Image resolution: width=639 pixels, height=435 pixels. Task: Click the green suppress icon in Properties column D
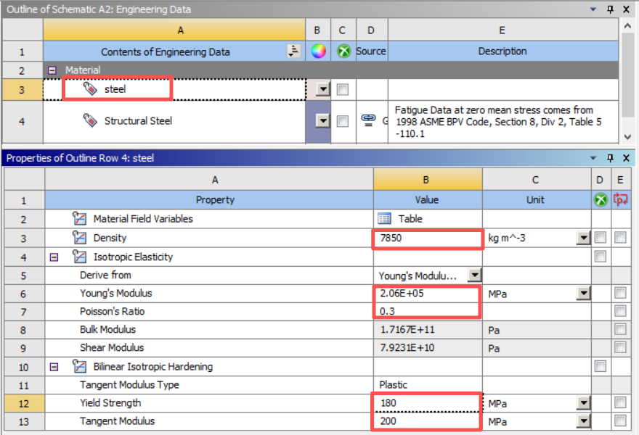pos(601,200)
